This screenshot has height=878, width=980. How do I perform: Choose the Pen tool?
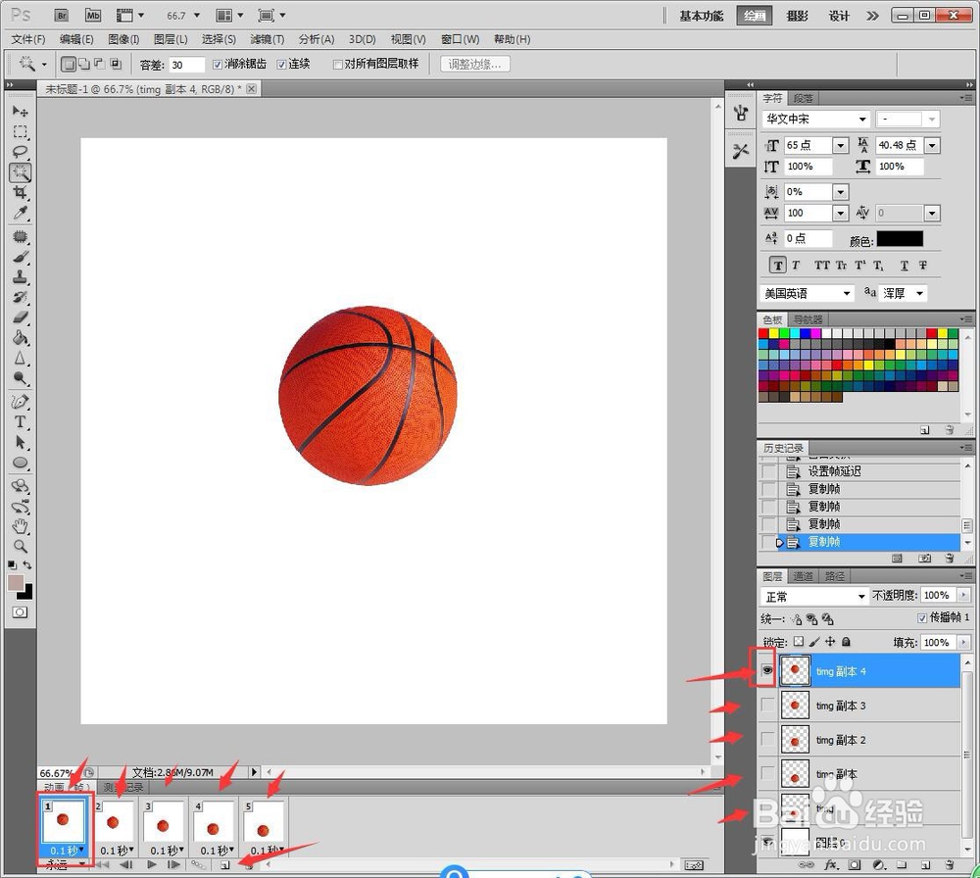20,402
